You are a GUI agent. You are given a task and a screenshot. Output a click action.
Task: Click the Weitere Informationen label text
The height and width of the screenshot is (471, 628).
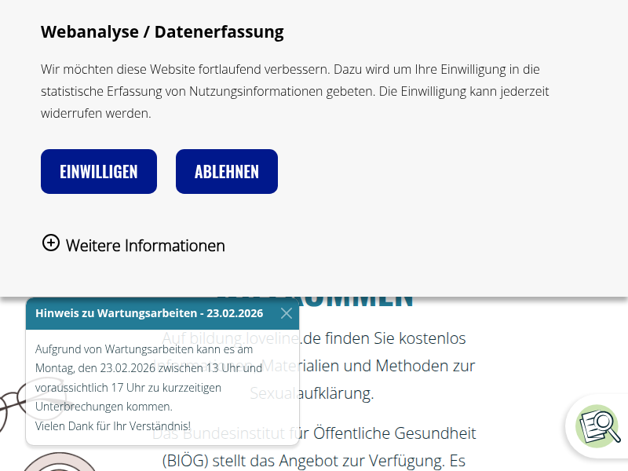pos(145,245)
